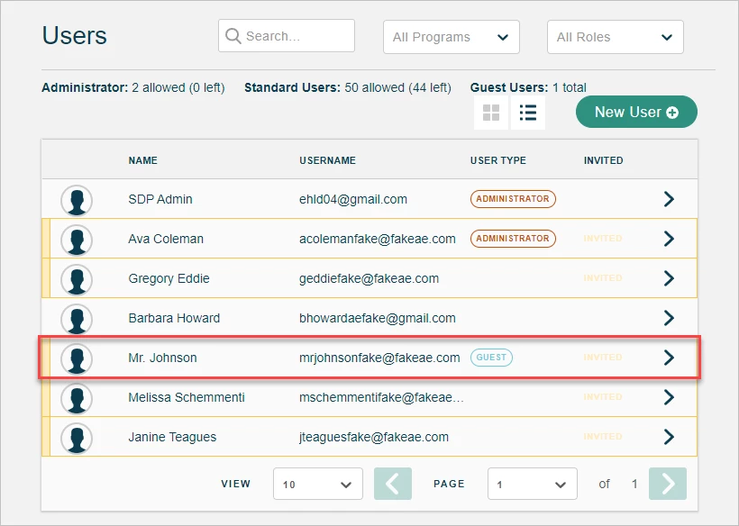Screen dimensions: 739x526
Task: Click the New User button
Action: 636,112
